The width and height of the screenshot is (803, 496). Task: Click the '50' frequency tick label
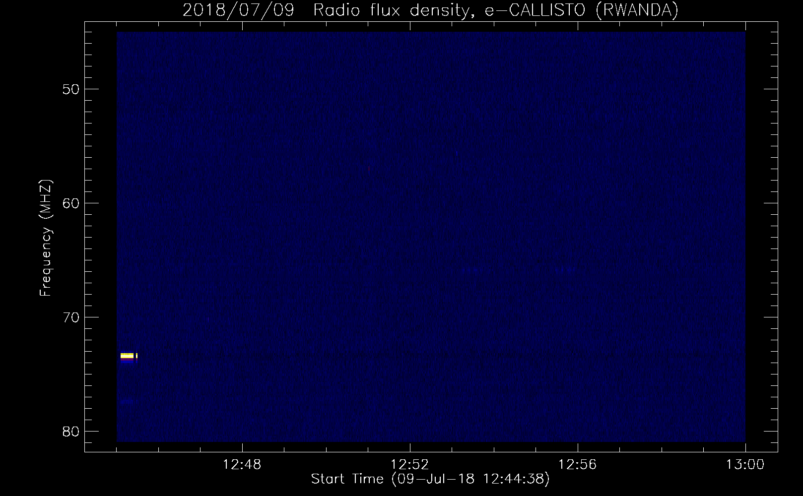coord(70,89)
